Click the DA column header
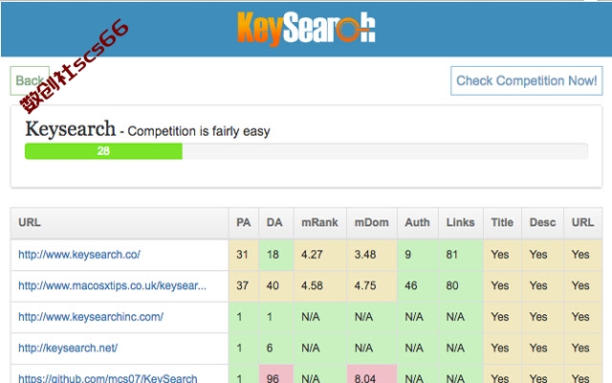The image size is (612, 383). point(274,222)
